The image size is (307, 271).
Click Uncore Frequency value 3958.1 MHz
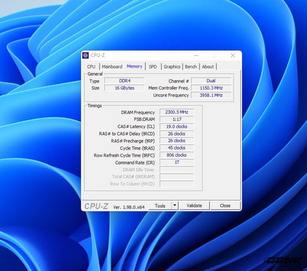[x=211, y=95]
